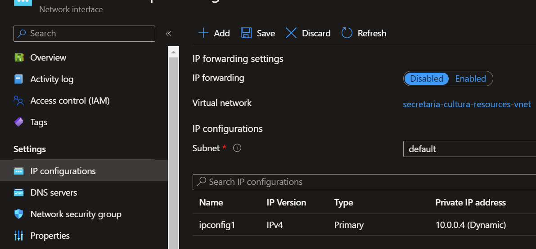Collapse the sidebar with double chevron
The width and height of the screenshot is (536, 249).
point(168,33)
